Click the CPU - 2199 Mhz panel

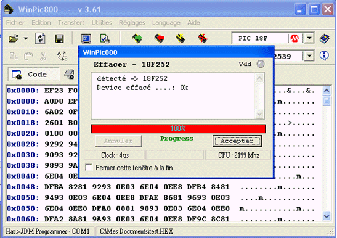[238, 155]
